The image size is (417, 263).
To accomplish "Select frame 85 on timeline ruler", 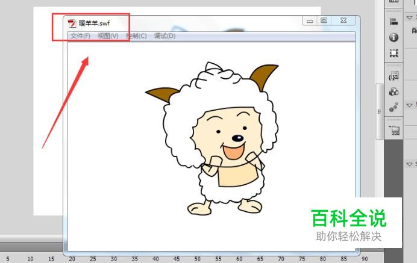I will pyautogui.click(x=343, y=259).
